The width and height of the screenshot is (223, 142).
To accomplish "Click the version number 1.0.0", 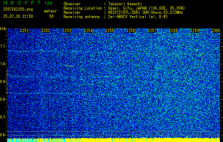I will (48, 3).
